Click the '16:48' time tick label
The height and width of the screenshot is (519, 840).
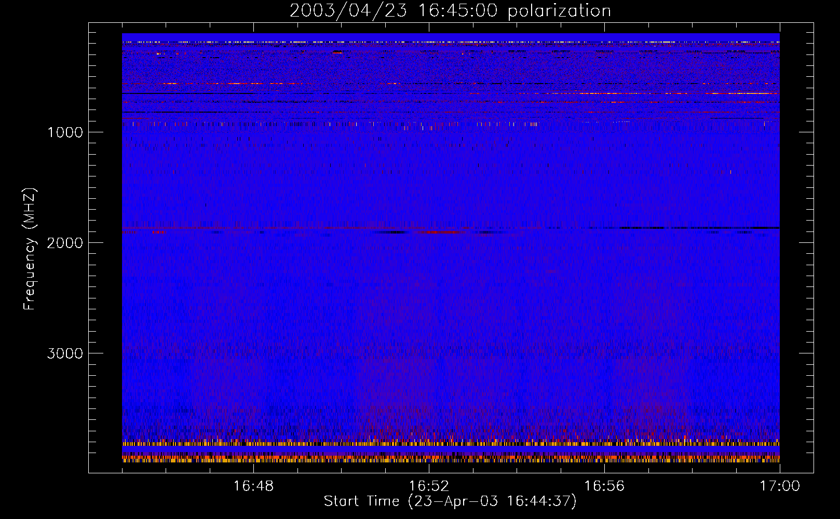coord(253,486)
